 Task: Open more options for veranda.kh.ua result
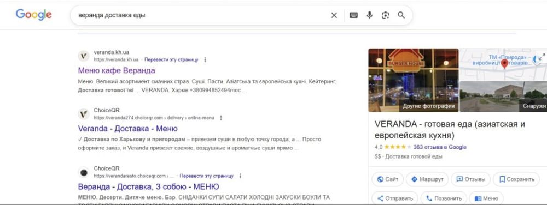tap(205, 60)
